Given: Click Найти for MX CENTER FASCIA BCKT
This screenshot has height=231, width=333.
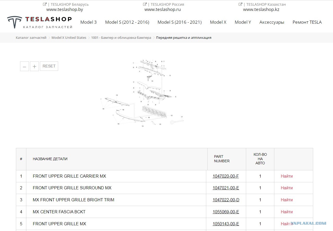Looking at the screenshot, I should pyautogui.click(x=287, y=212).
